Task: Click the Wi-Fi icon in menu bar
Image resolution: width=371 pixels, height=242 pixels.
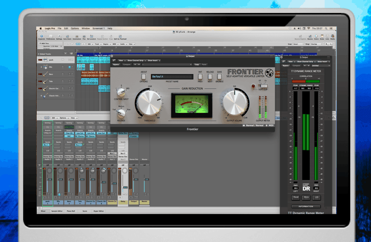Action: [x=309, y=28]
